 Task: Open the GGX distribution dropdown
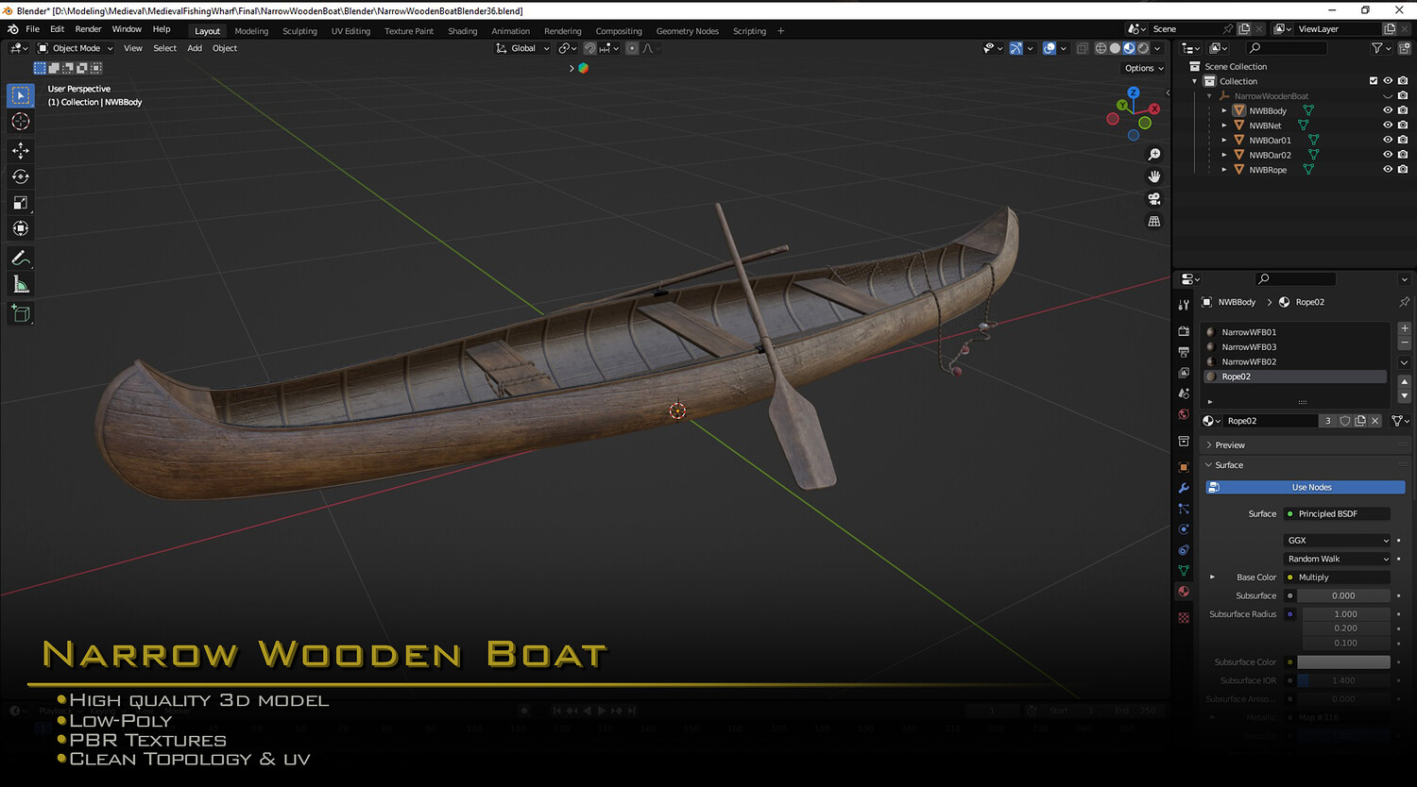pos(1338,541)
